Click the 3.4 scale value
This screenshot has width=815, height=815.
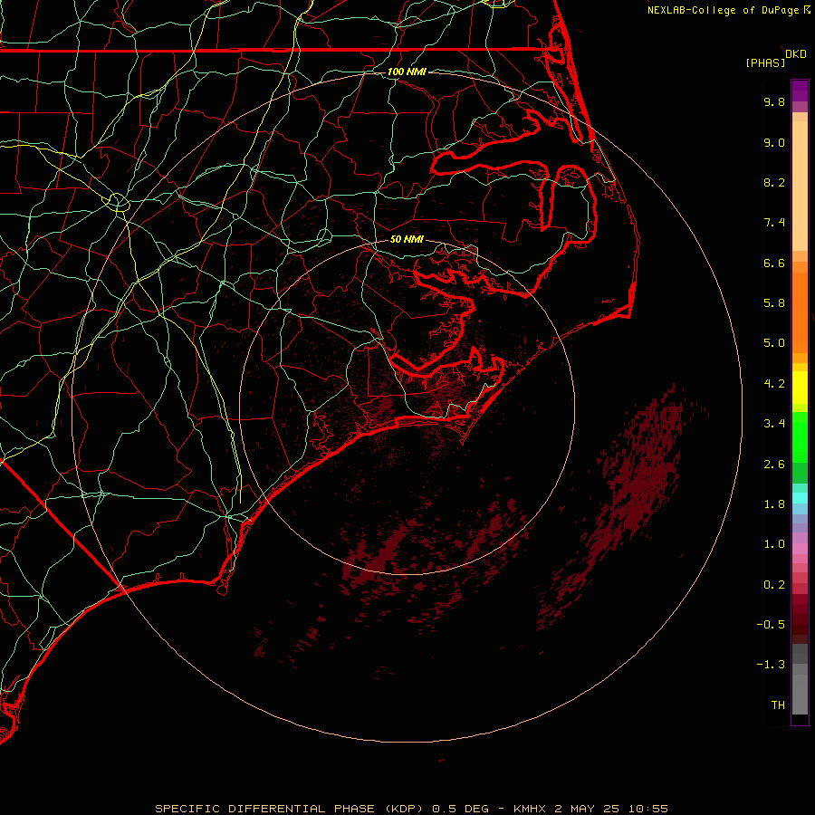(774, 424)
